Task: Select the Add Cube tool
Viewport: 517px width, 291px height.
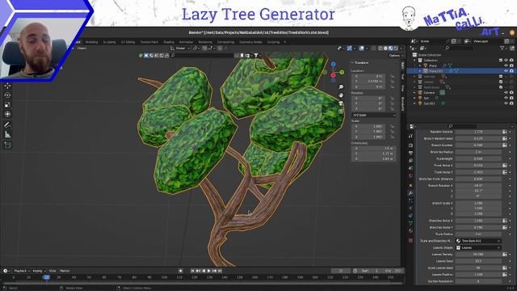Action: click(x=7, y=145)
